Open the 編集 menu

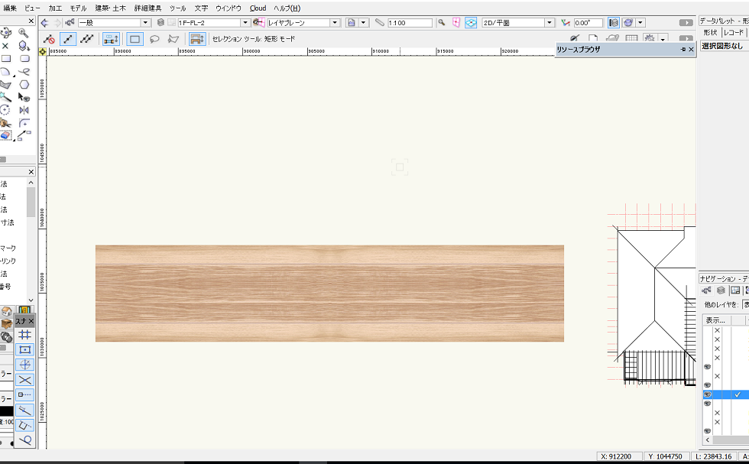10,8
